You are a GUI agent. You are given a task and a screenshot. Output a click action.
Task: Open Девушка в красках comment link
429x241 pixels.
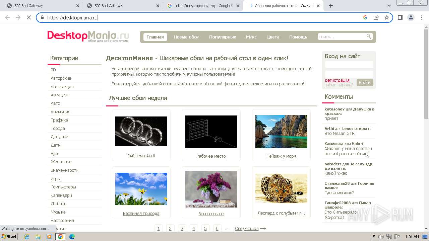coord(350,111)
